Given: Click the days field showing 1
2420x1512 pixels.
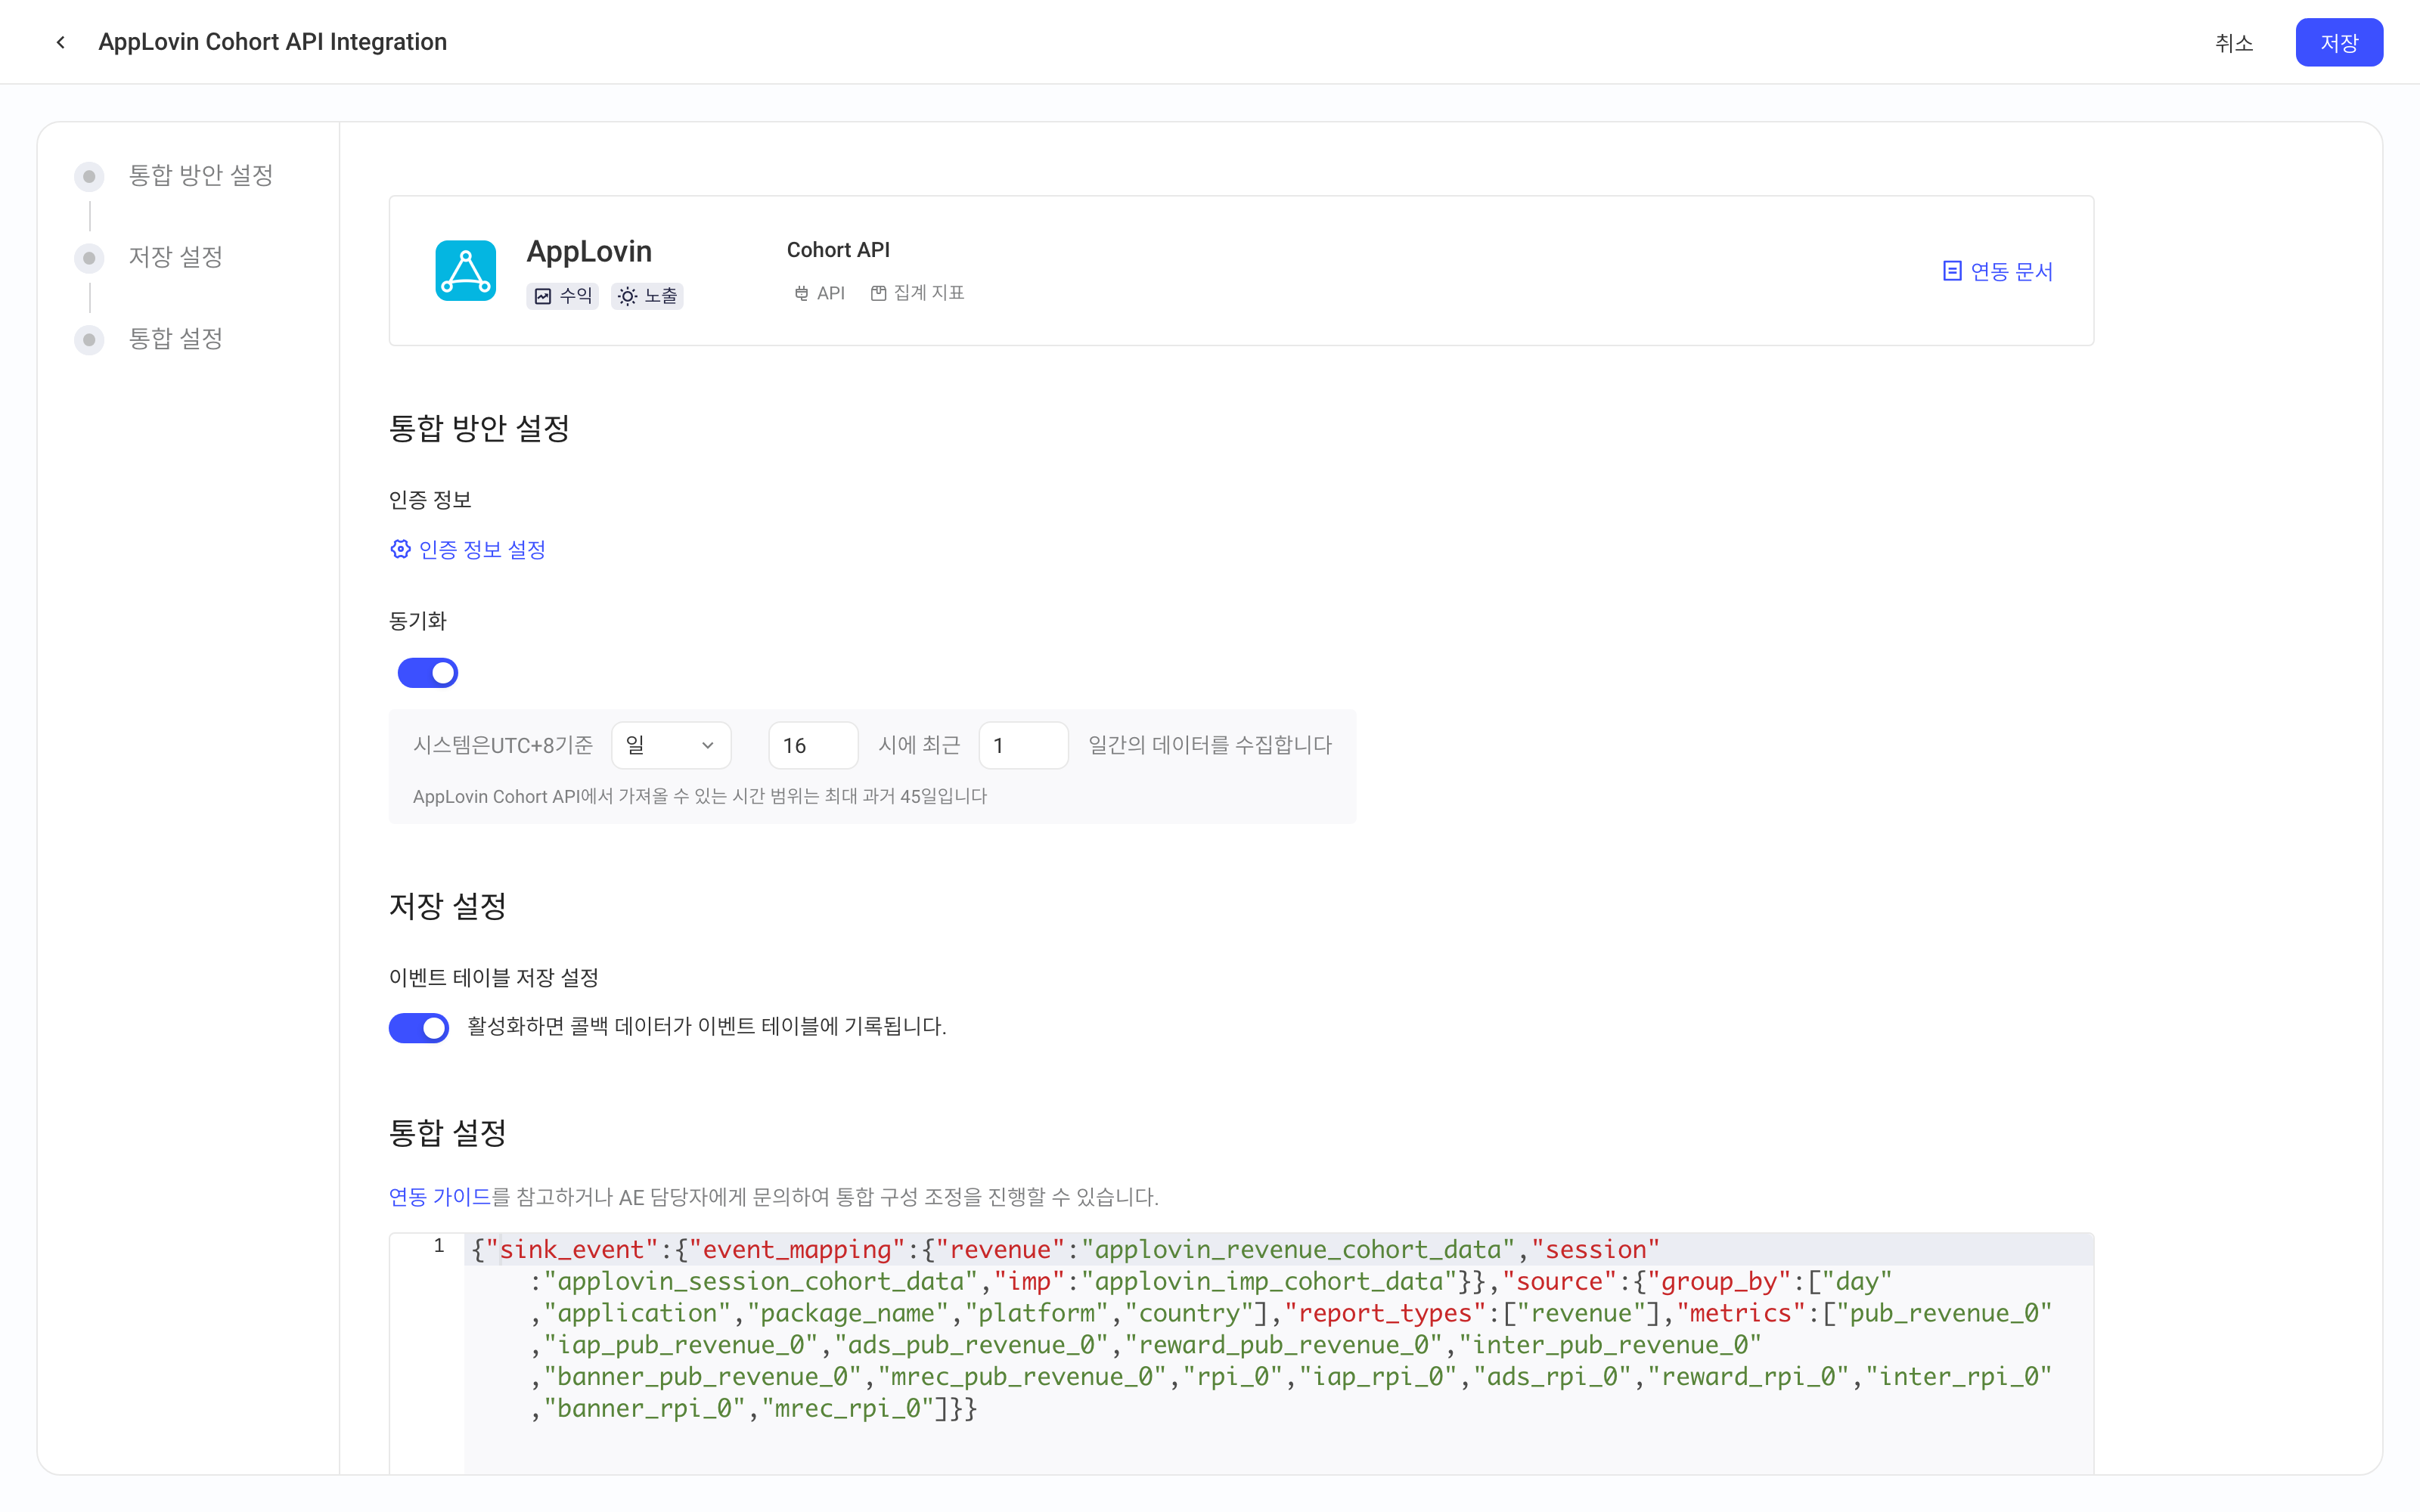Looking at the screenshot, I should click(x=1023, y=745).
